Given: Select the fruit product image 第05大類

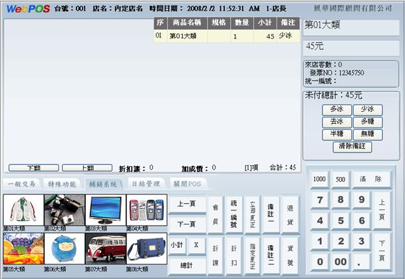Looking at the screenshot, I should [x=23, y=248].
